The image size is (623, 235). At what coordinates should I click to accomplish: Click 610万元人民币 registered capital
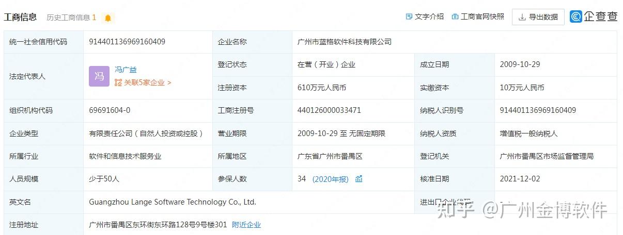pyautogui.click(x=322, y=88)
